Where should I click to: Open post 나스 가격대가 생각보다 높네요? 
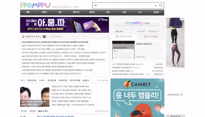tap(124, 64)
